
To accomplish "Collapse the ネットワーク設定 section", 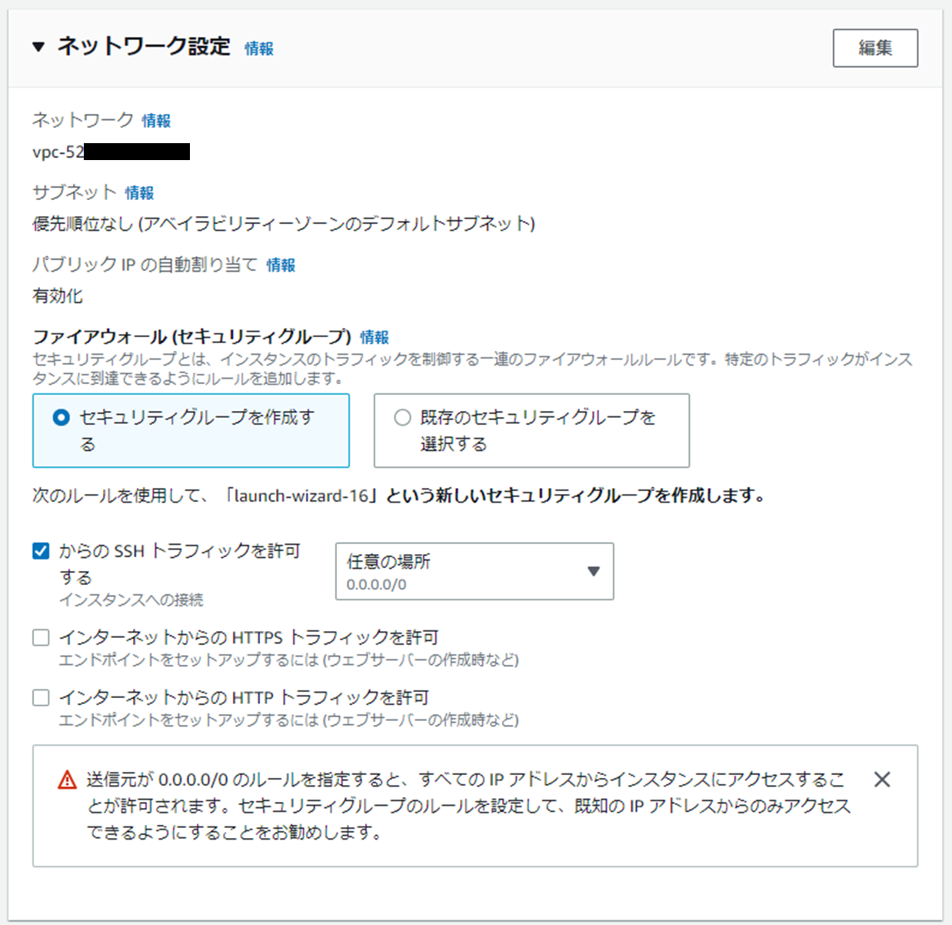I will pos(38,47).
